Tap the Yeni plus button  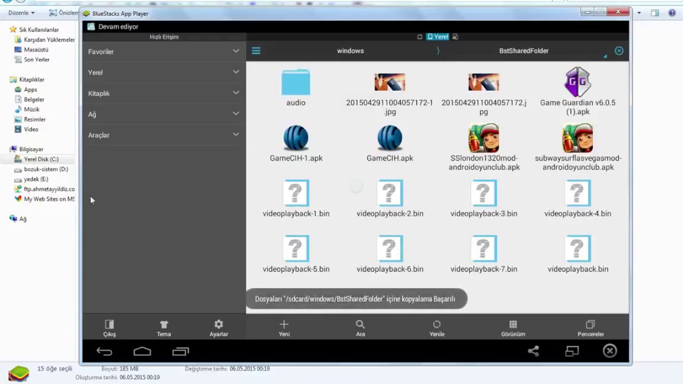(284, 328)
